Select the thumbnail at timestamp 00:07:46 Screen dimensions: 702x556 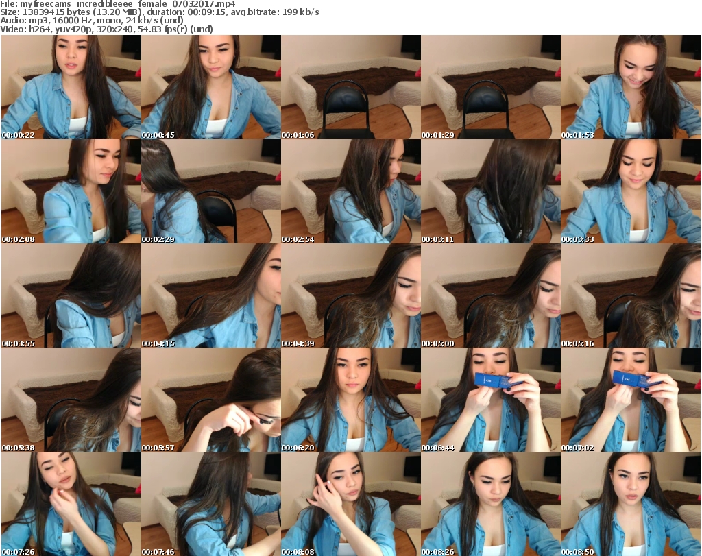(211, 504)
